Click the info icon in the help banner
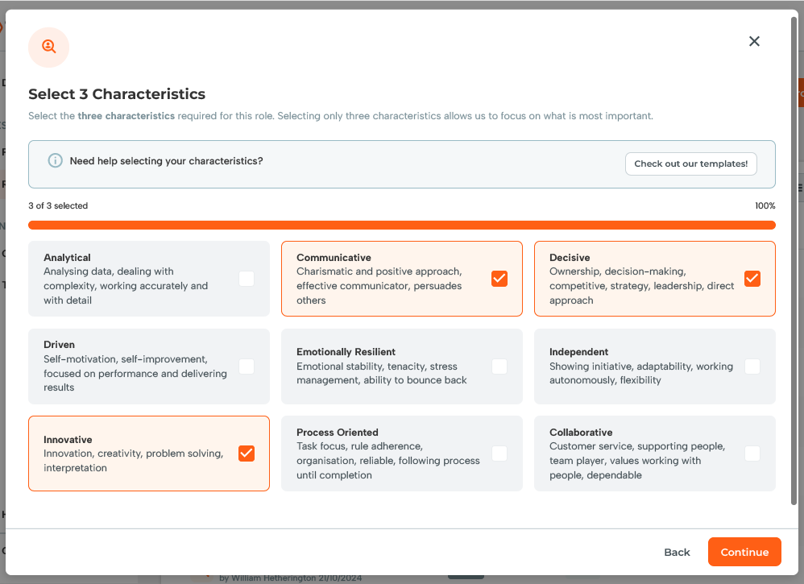Screen dimensions: 804x584 [x=55, y=160]
